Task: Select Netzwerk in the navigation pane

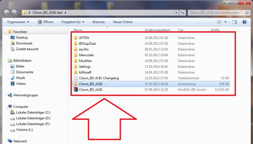Action: 20,141
